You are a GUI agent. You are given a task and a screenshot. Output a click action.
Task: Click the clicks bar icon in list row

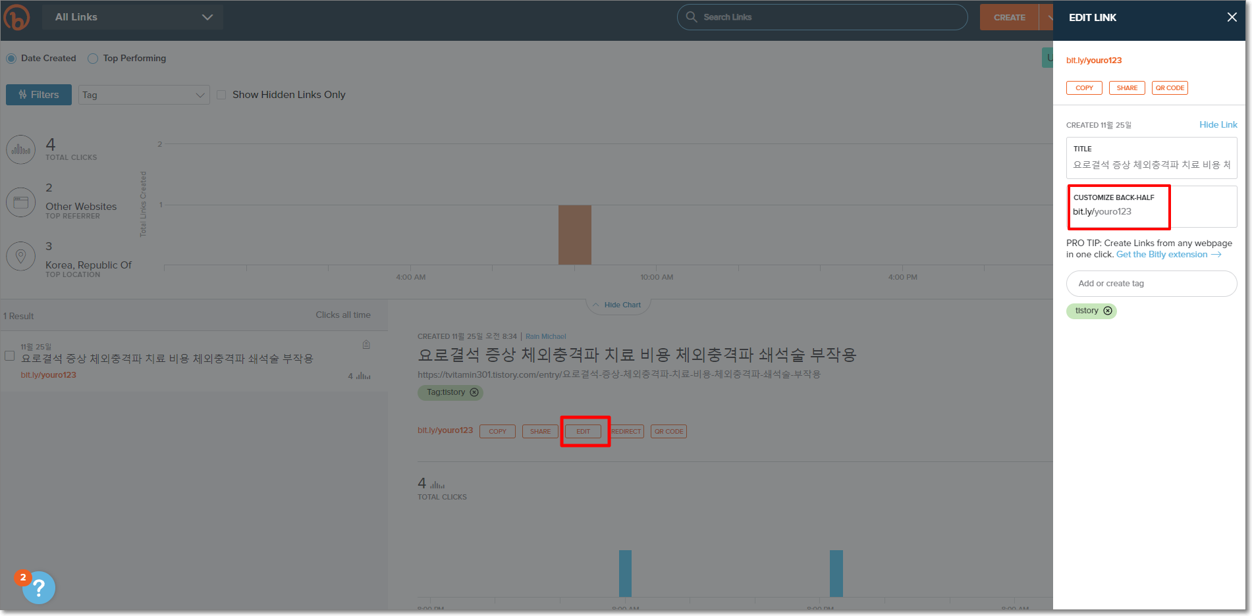[x=364, y=376]
